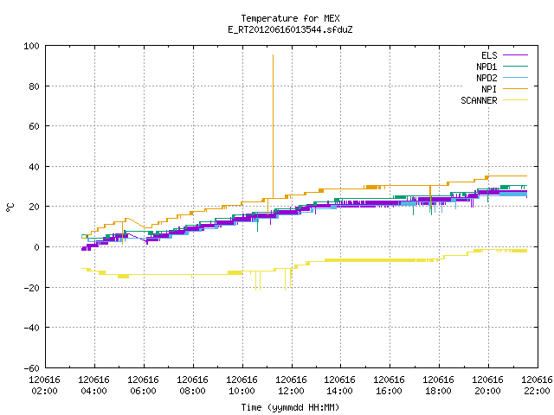Click the SCANNER legend label
Image resolution: width=554 pixels, height=415 pixels.
point(479,100)
